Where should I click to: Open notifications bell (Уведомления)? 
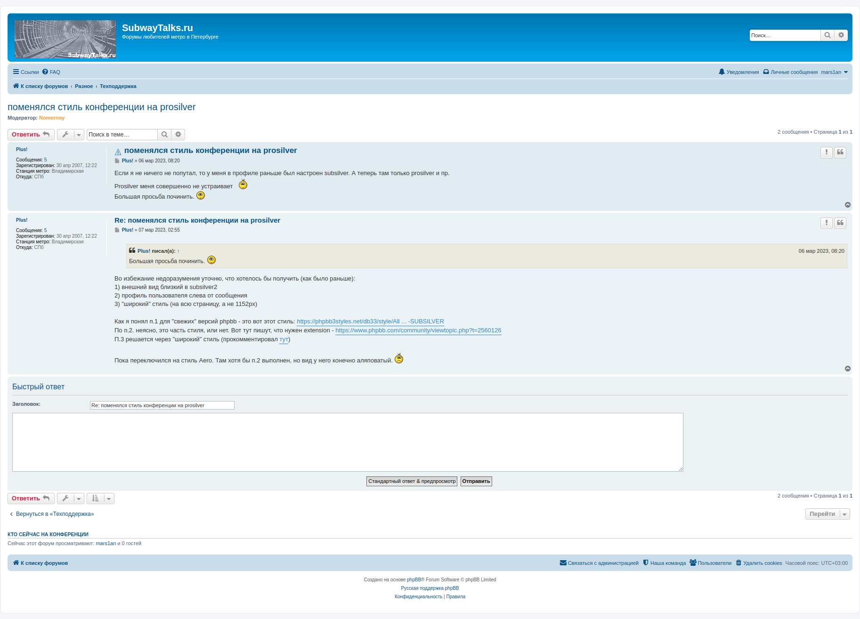pos(738,72)
